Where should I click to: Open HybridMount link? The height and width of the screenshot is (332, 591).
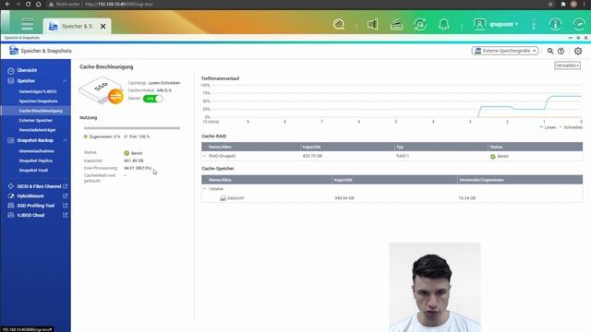click(x=30, y=196)
